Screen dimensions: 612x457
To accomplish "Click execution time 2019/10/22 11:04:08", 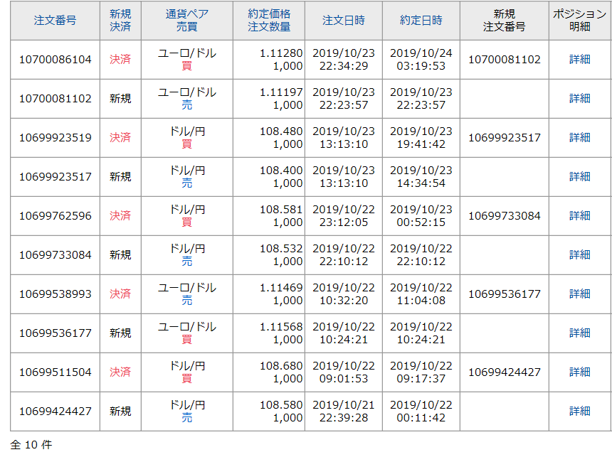I will pyautogui.click(x=421, y=294).
